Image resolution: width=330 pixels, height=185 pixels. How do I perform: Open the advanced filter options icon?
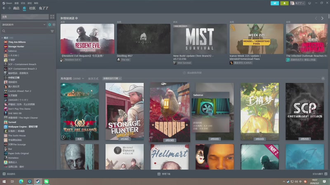point(52,31)
